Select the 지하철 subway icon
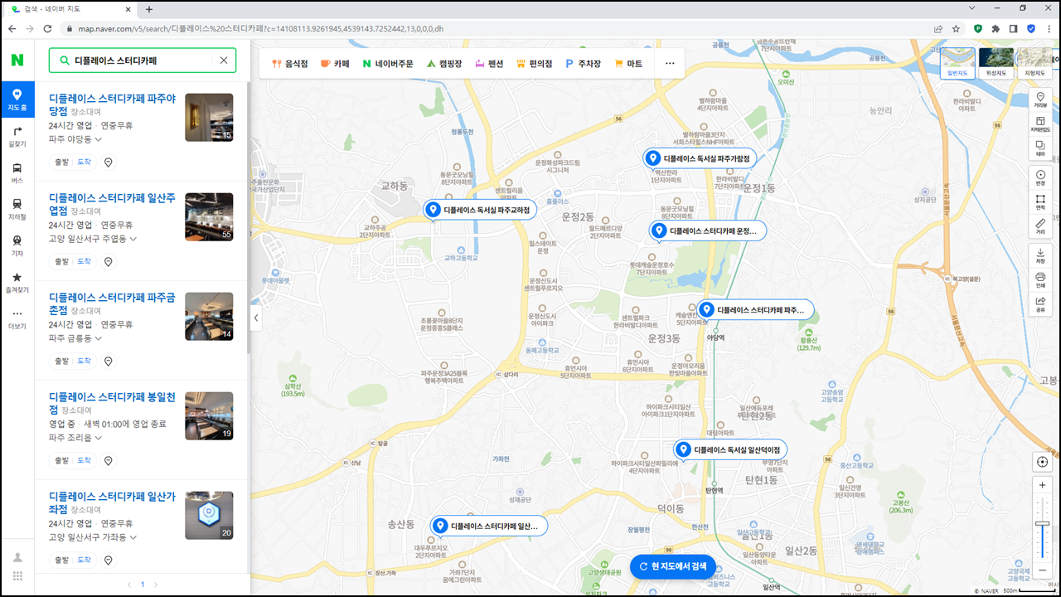The height and width of the screenshot is (597, 1061). click(x=17, y=209)
